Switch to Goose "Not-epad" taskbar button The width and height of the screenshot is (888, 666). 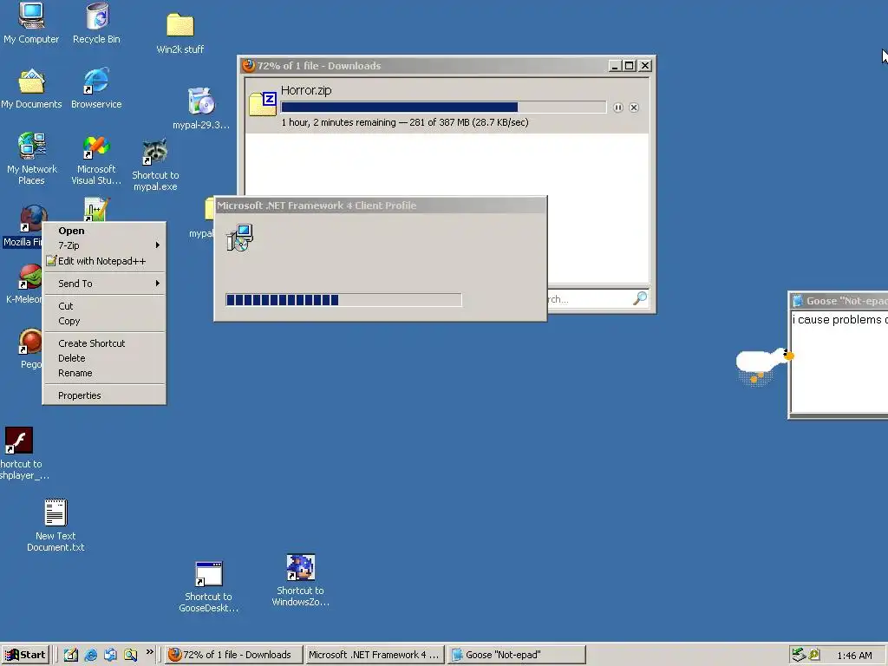pos(516,655)
